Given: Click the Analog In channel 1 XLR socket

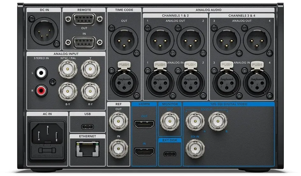Looking at the screenshot, I should pyautogui.click(x=160, y=83).
